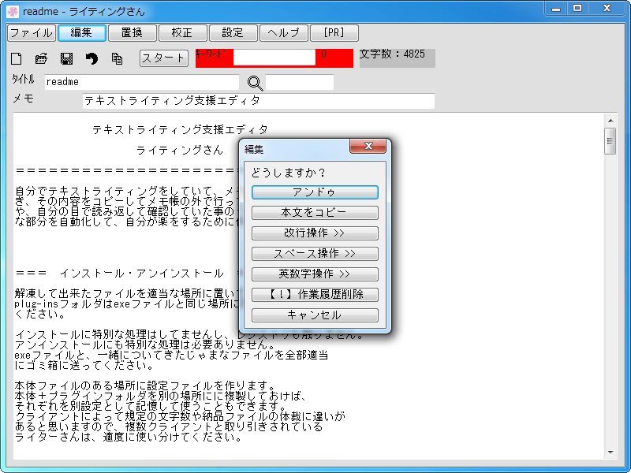Viewport: 631px width, 473px height.
Task: Click the magnifying glass search icon
Action: (255, 84)
